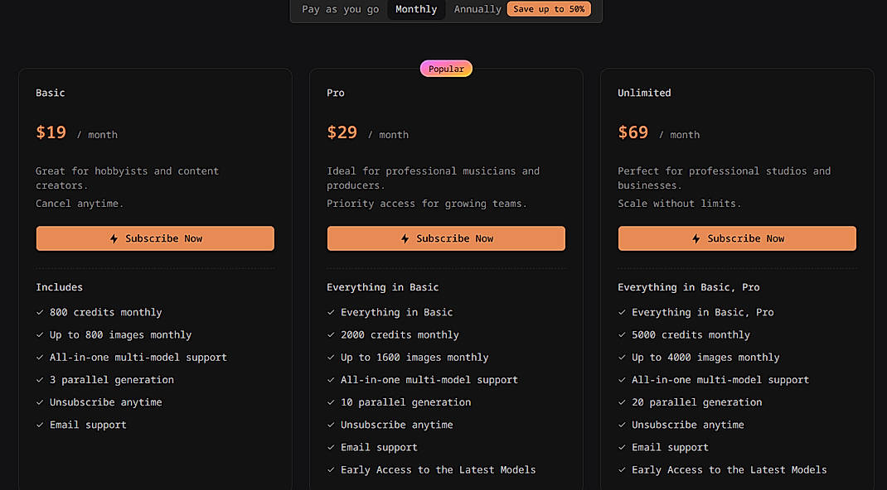Click checkmark beside 800 credits monthly
The image size is (887, 490).
[40, 312]
